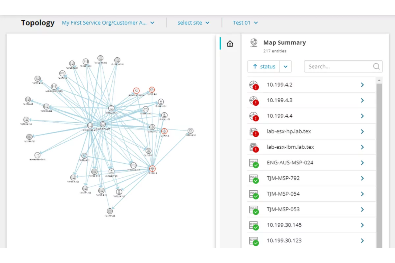Expand the lab-esx-ibm.lab.tex entry
The image size is (395, 263).
click(x=362, y=147)
